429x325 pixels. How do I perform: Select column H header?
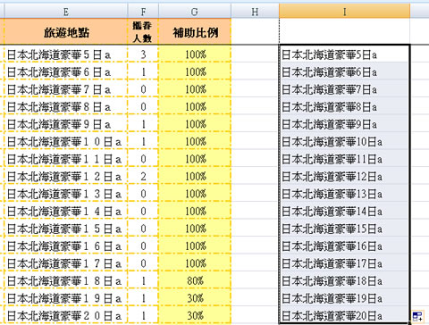point(255,12)
